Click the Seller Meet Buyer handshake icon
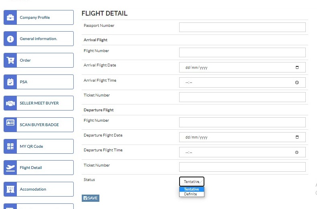Viewport: 317px width, 209px height. (x=10, y=103)
